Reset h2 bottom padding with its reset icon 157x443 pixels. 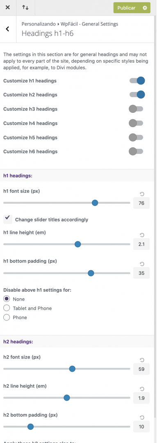coord(142,417)
